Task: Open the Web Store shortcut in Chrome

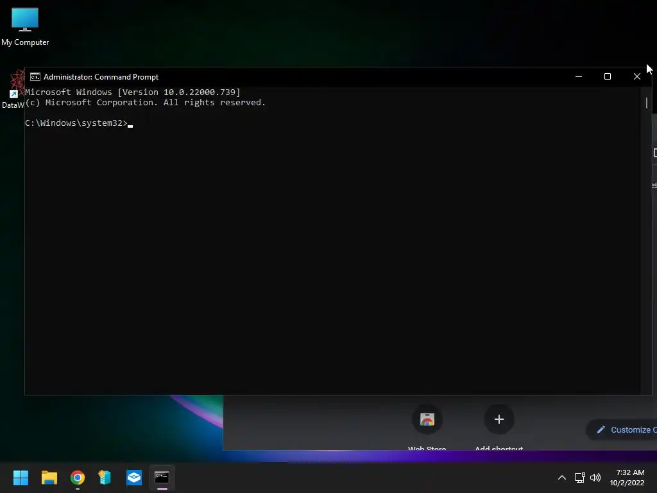Action: pos(427,420)
